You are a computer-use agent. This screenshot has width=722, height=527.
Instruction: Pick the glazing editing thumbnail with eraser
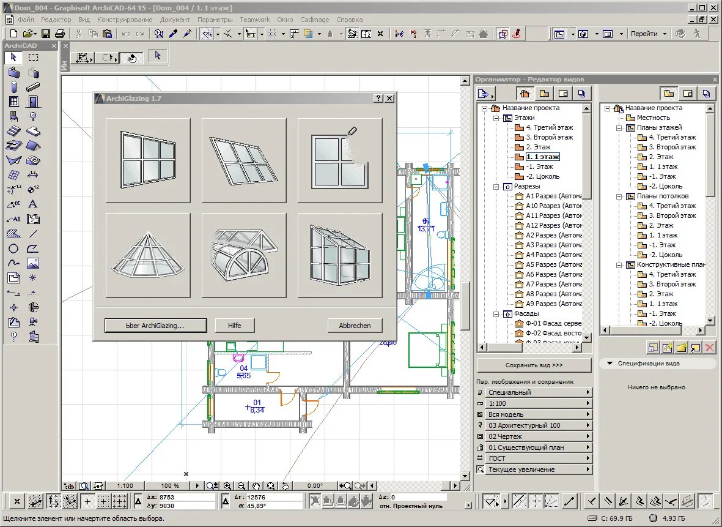(x=340, y=160)
